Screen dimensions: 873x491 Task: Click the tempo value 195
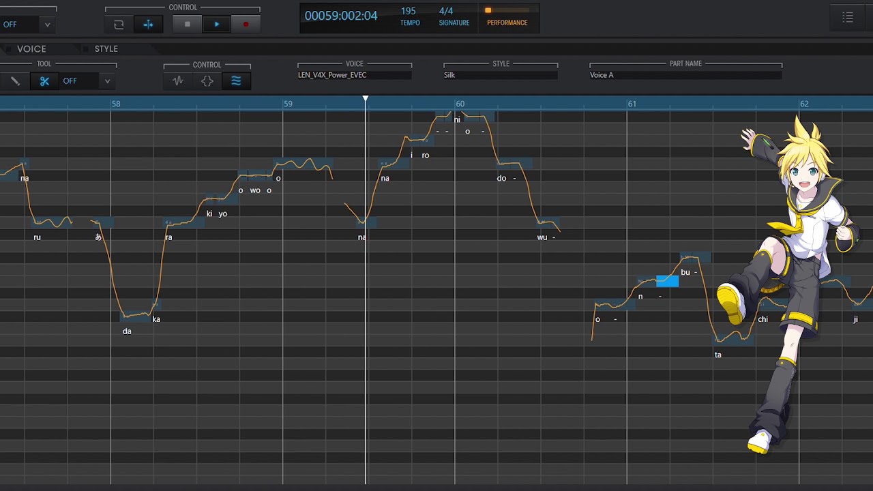[409, 11]
